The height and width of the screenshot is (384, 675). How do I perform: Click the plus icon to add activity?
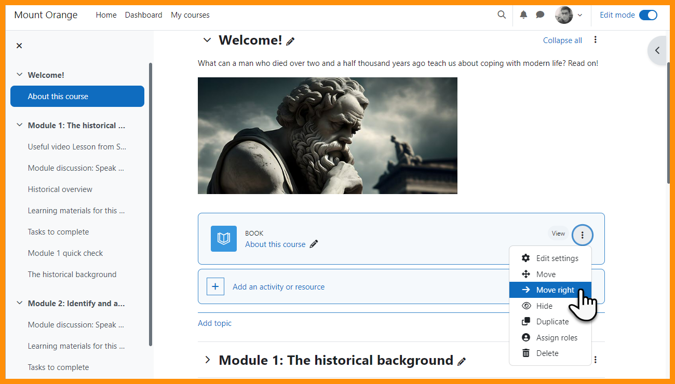(x=215, y=286)
